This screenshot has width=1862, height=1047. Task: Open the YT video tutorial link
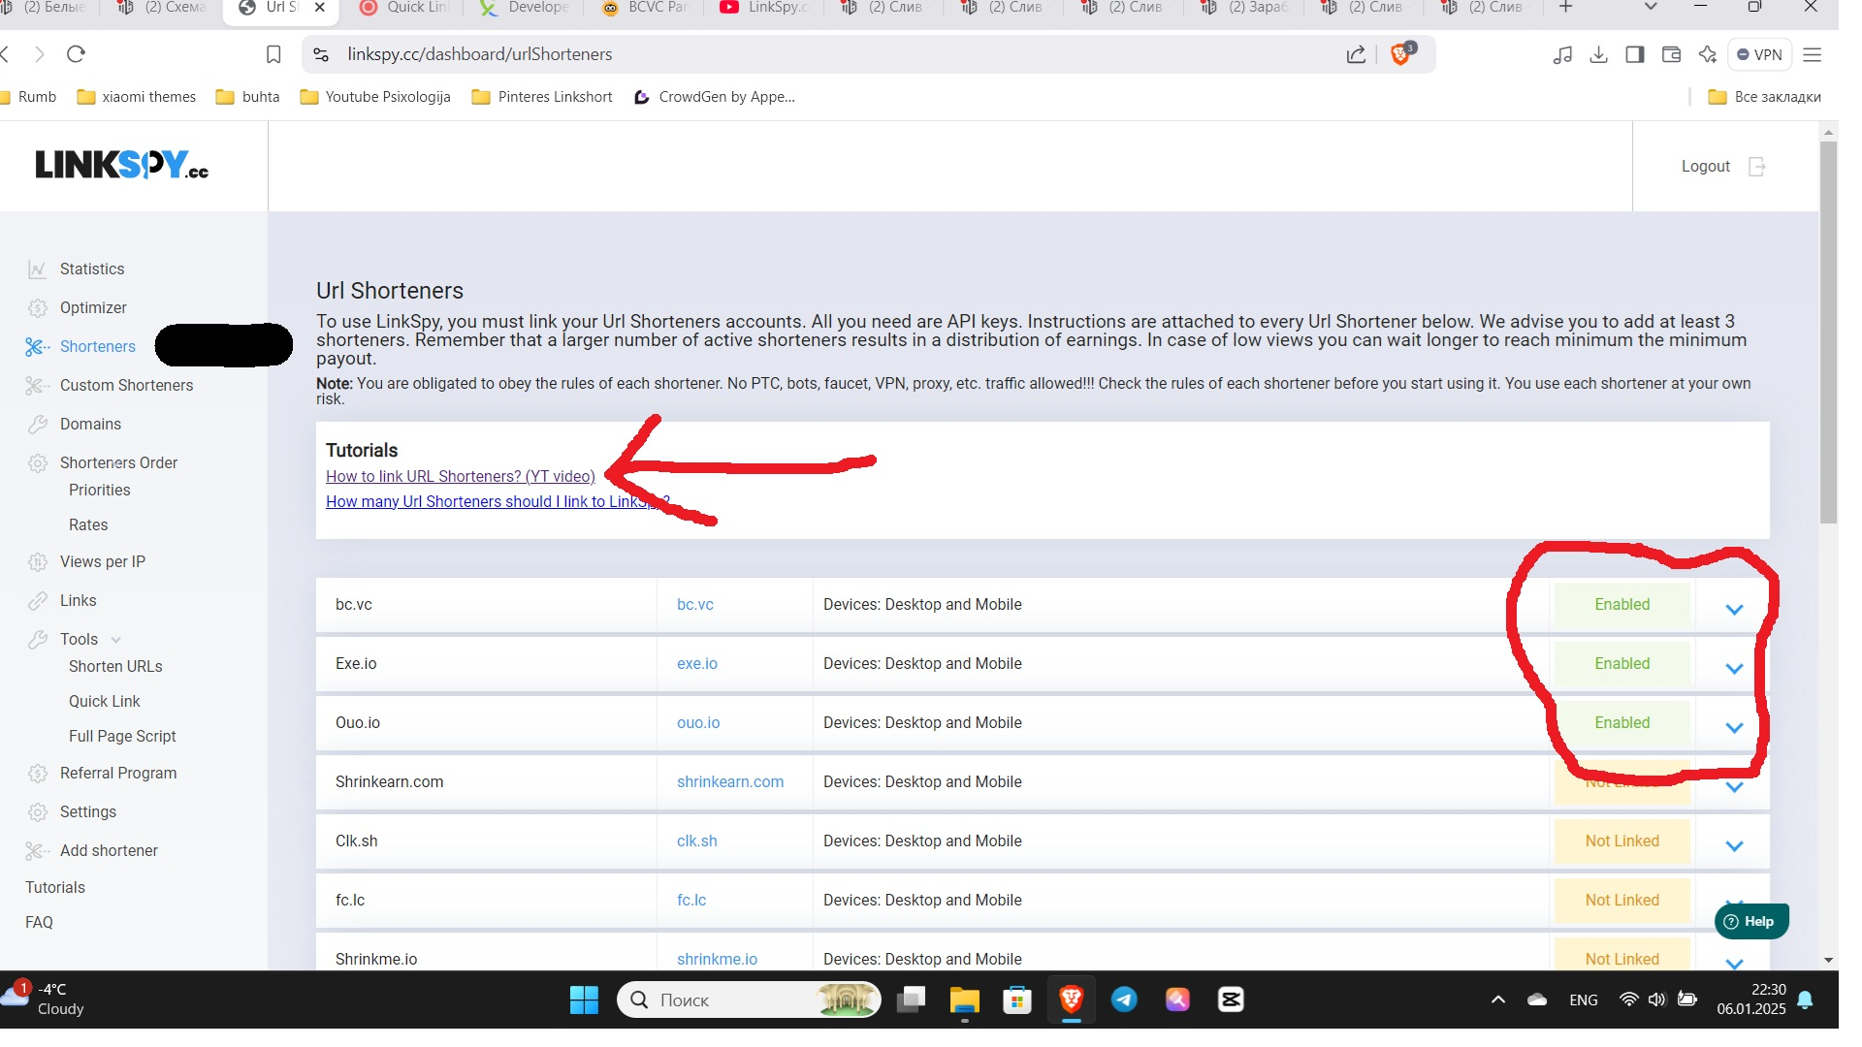(460, 477)
